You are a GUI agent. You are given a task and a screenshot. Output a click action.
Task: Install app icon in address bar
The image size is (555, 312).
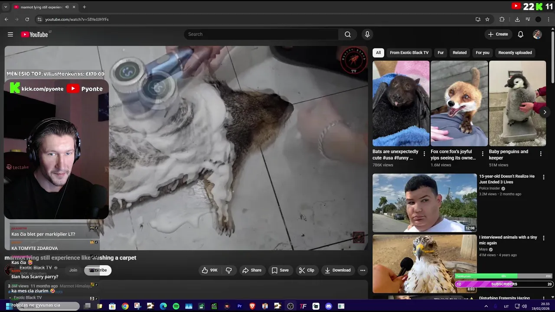point(478,19)
